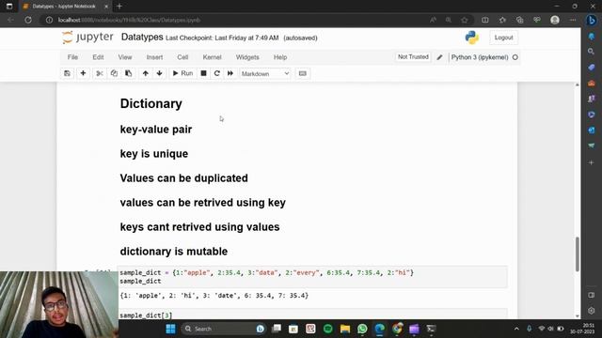Open the browser profile avatar
Viewport: 602px width, 338px height.
coord(555,20)
